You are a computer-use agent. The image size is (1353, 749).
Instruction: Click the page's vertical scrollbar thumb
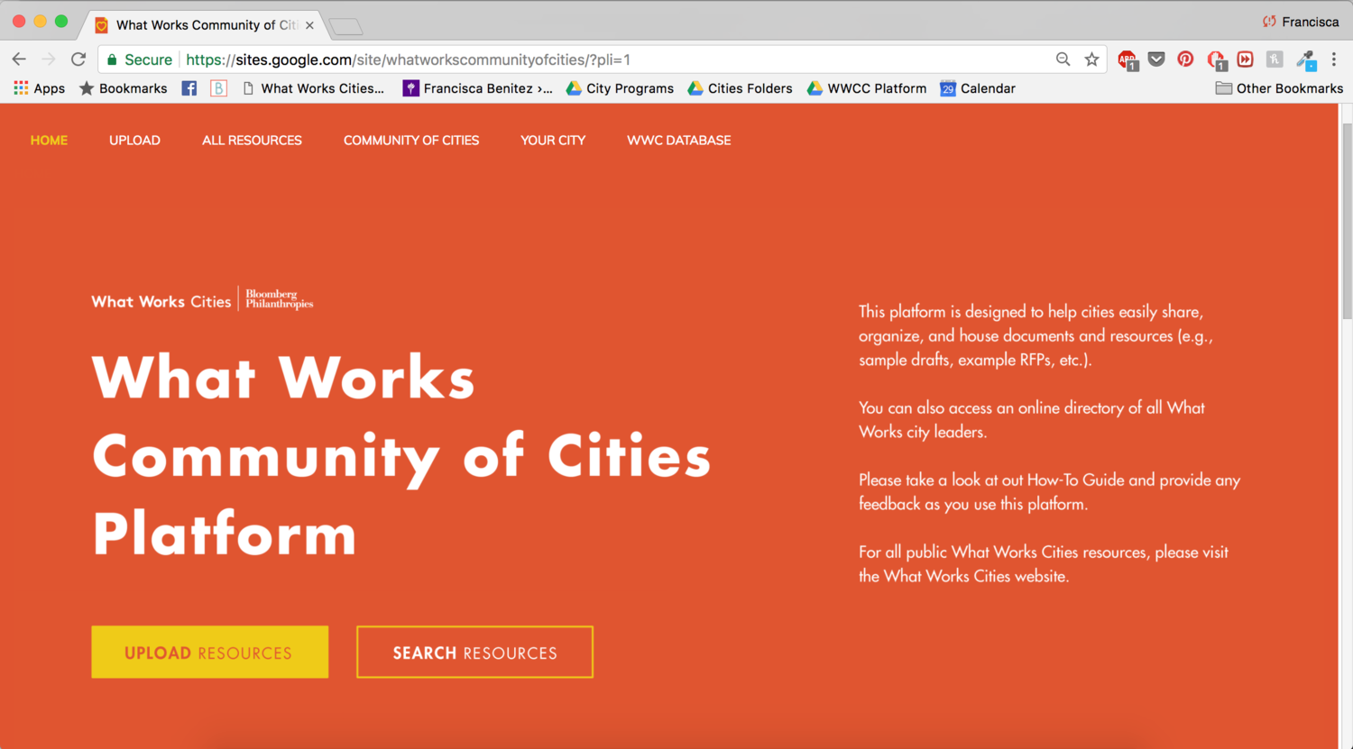point(1347,221)
